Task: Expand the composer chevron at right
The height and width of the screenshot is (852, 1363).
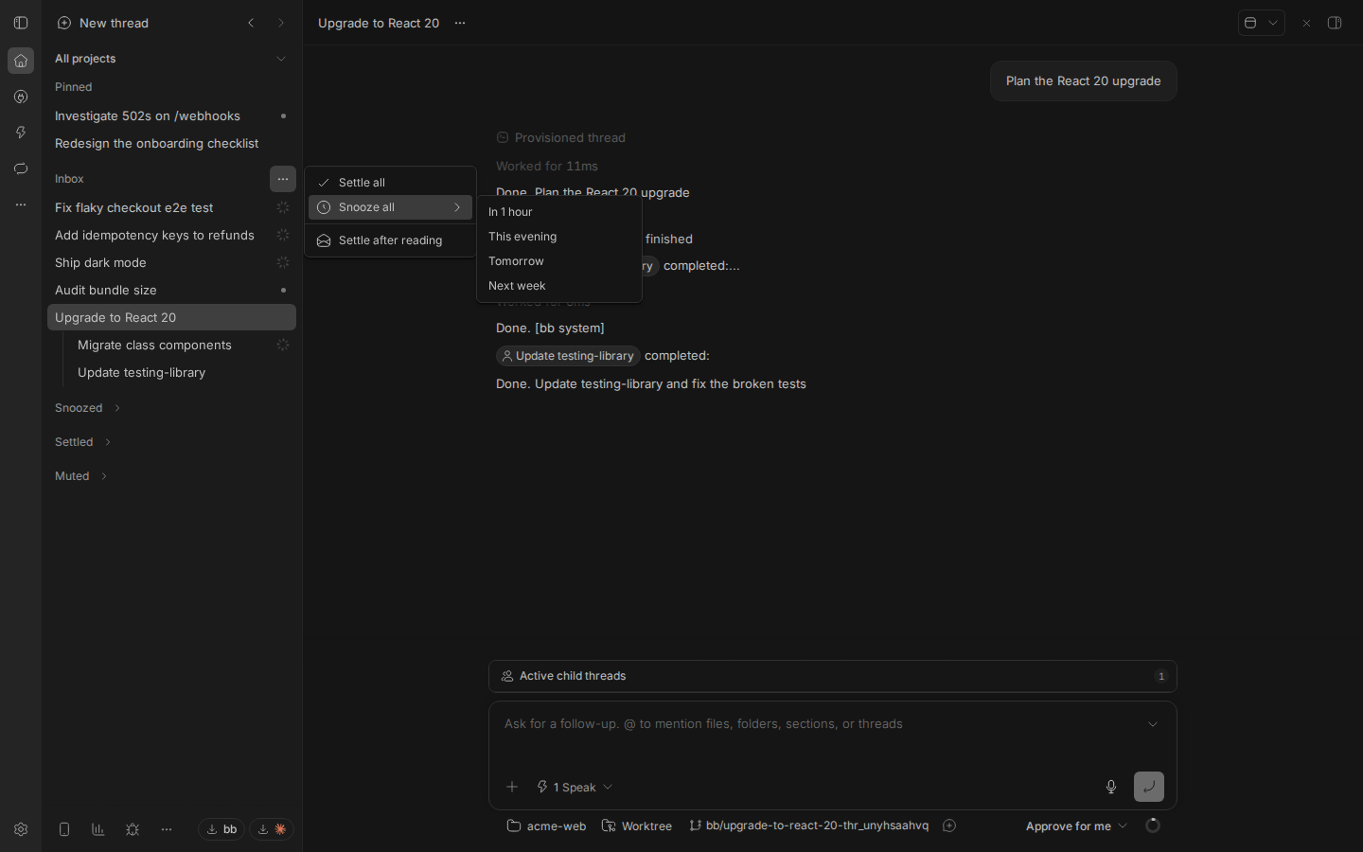Action: tap(1153, 724)
